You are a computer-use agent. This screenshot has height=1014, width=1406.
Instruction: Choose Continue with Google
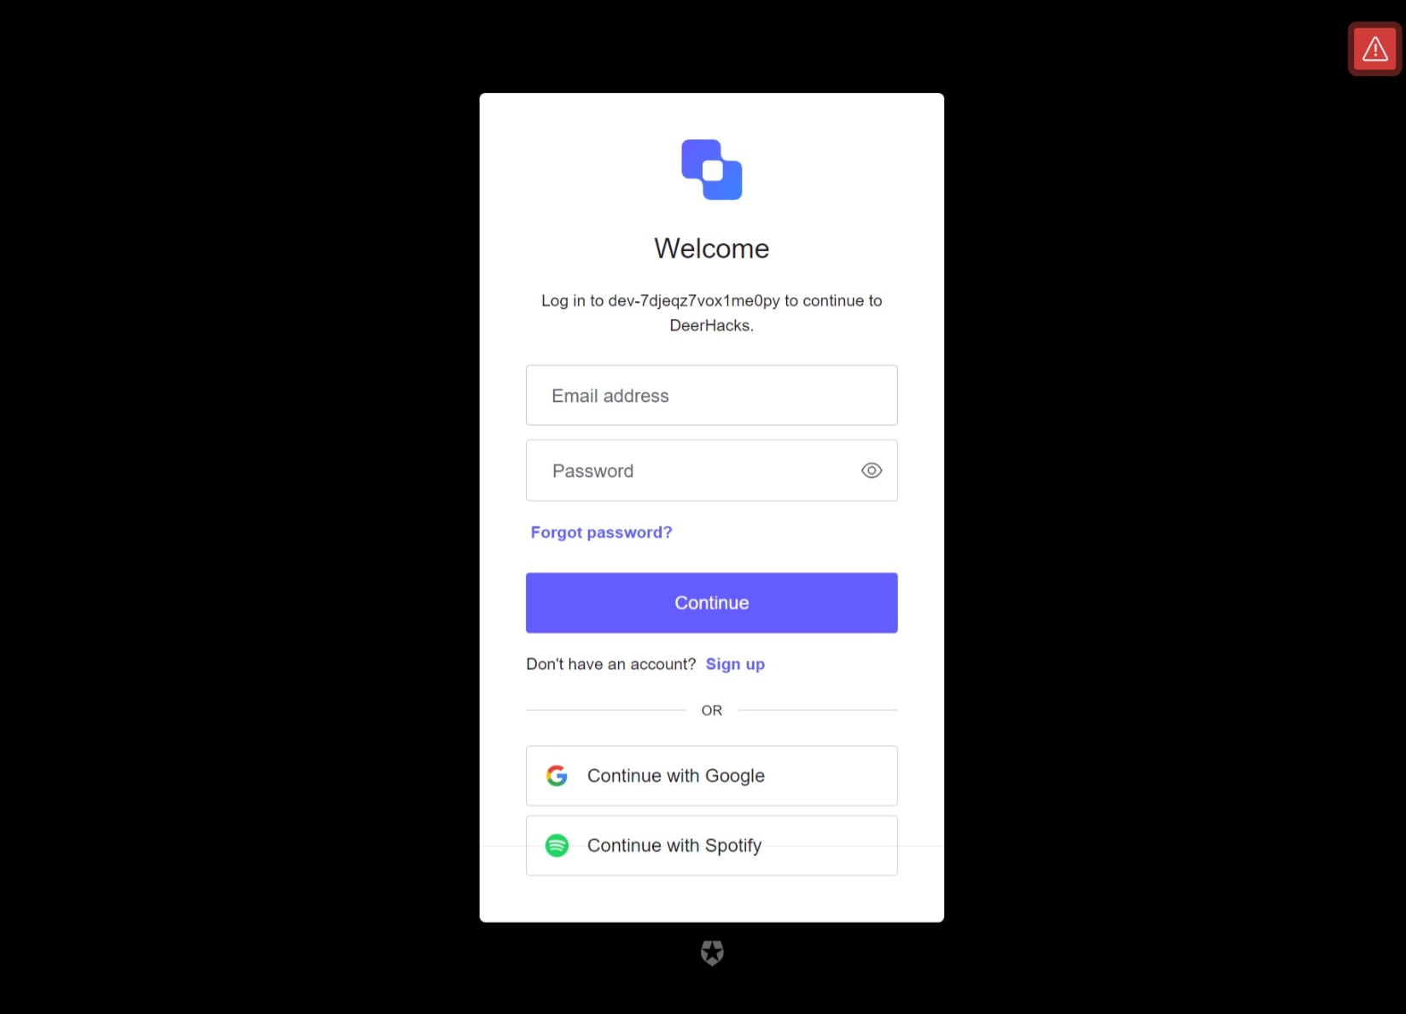[x=711, y=776]
